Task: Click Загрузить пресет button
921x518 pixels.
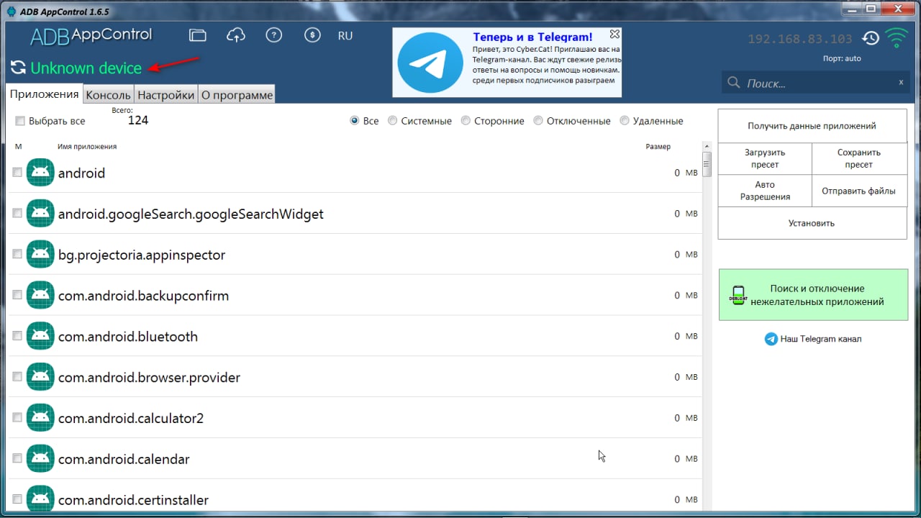Action: (x=765, y=158)
